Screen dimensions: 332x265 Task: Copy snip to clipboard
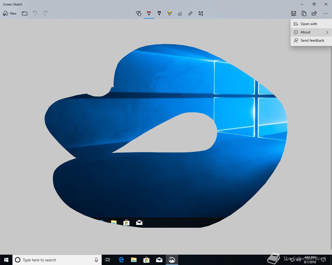click(304, 13)
